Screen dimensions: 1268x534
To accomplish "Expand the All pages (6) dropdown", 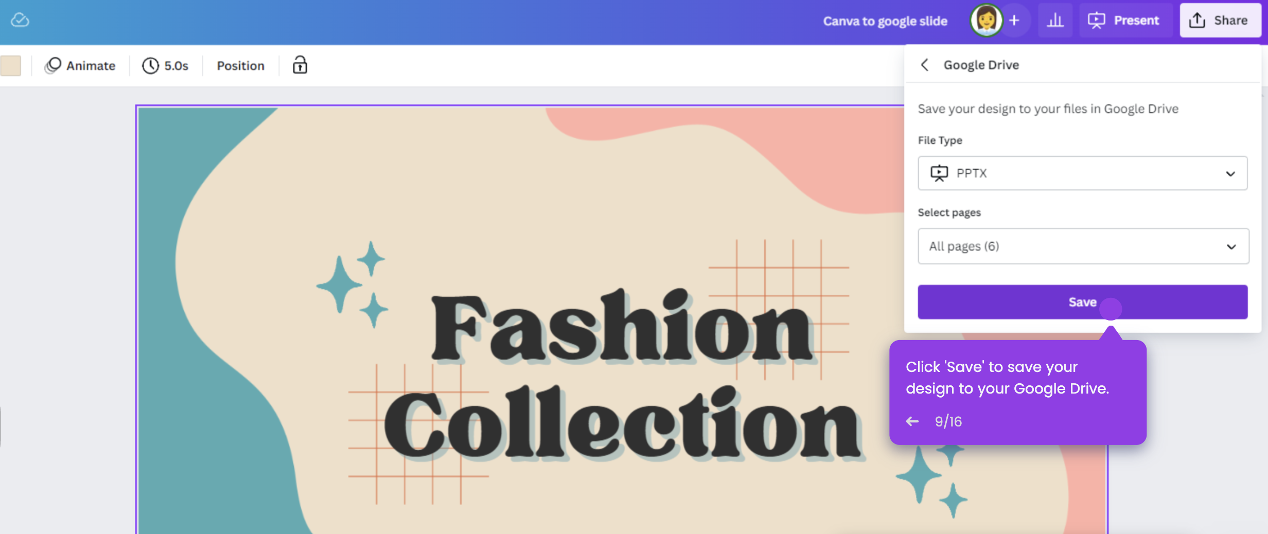I will pyautogui.click(x=1083, y=246).
